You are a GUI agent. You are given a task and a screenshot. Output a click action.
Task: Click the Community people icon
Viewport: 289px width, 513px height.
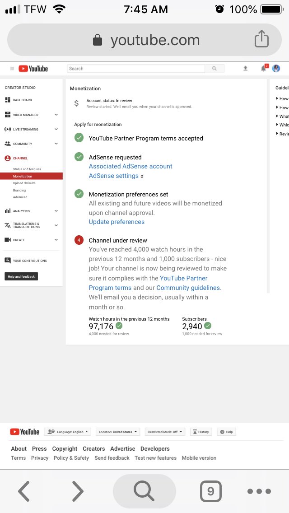8,144
